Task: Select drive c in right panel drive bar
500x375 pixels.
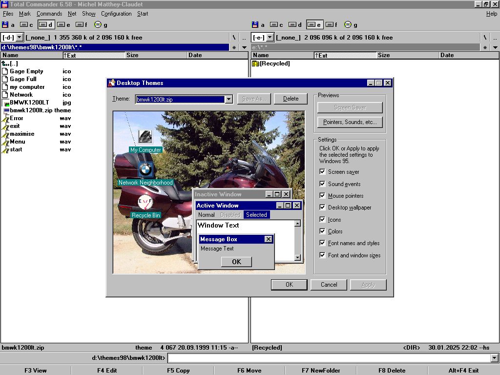Action: point(273,24)
